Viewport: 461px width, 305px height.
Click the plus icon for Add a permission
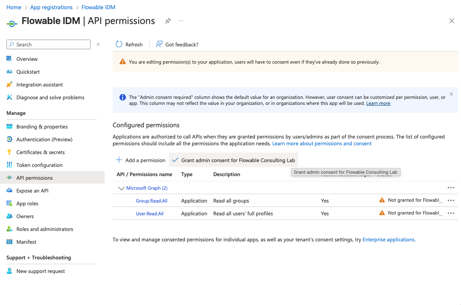(x=119, y=160)
